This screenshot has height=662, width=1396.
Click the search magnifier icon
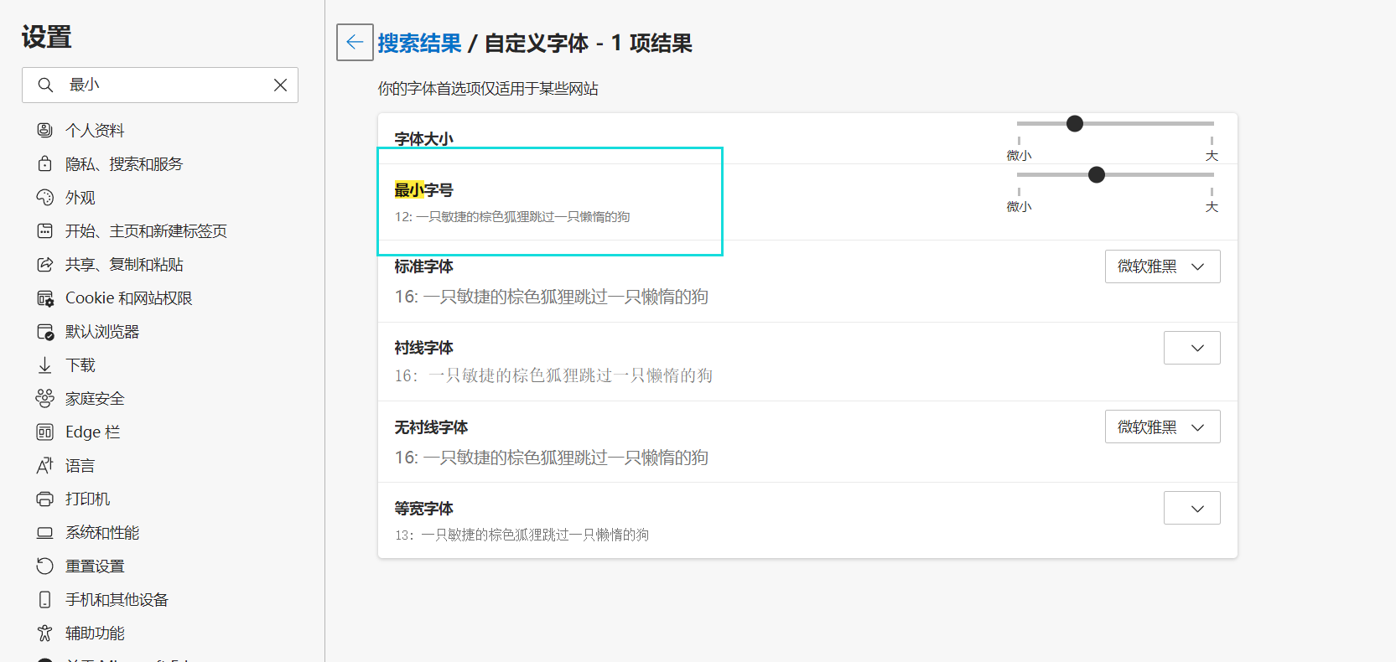pos(45,85)
